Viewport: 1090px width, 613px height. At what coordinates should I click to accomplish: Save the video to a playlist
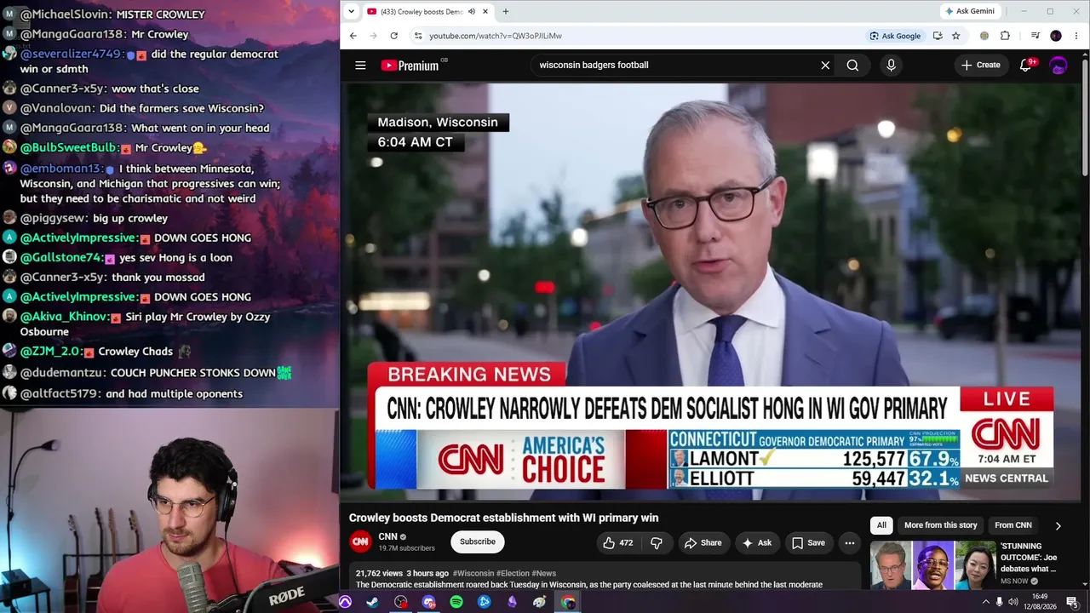coord(808,542)
